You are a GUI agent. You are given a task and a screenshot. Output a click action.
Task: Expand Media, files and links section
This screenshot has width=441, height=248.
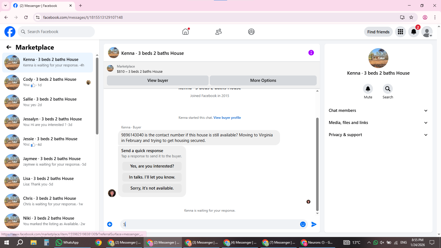[378, 123]
